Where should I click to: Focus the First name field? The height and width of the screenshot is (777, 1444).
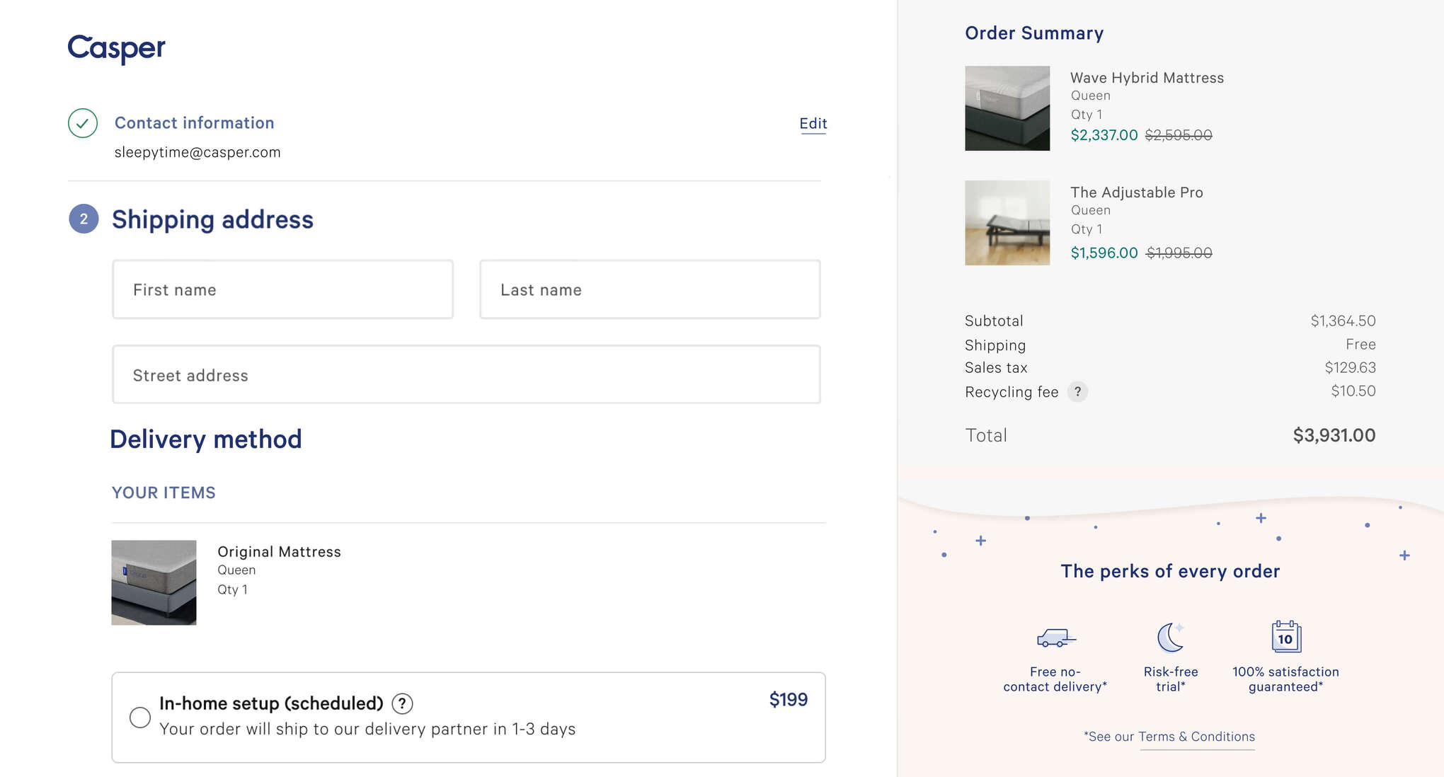[x=282, y=289]
